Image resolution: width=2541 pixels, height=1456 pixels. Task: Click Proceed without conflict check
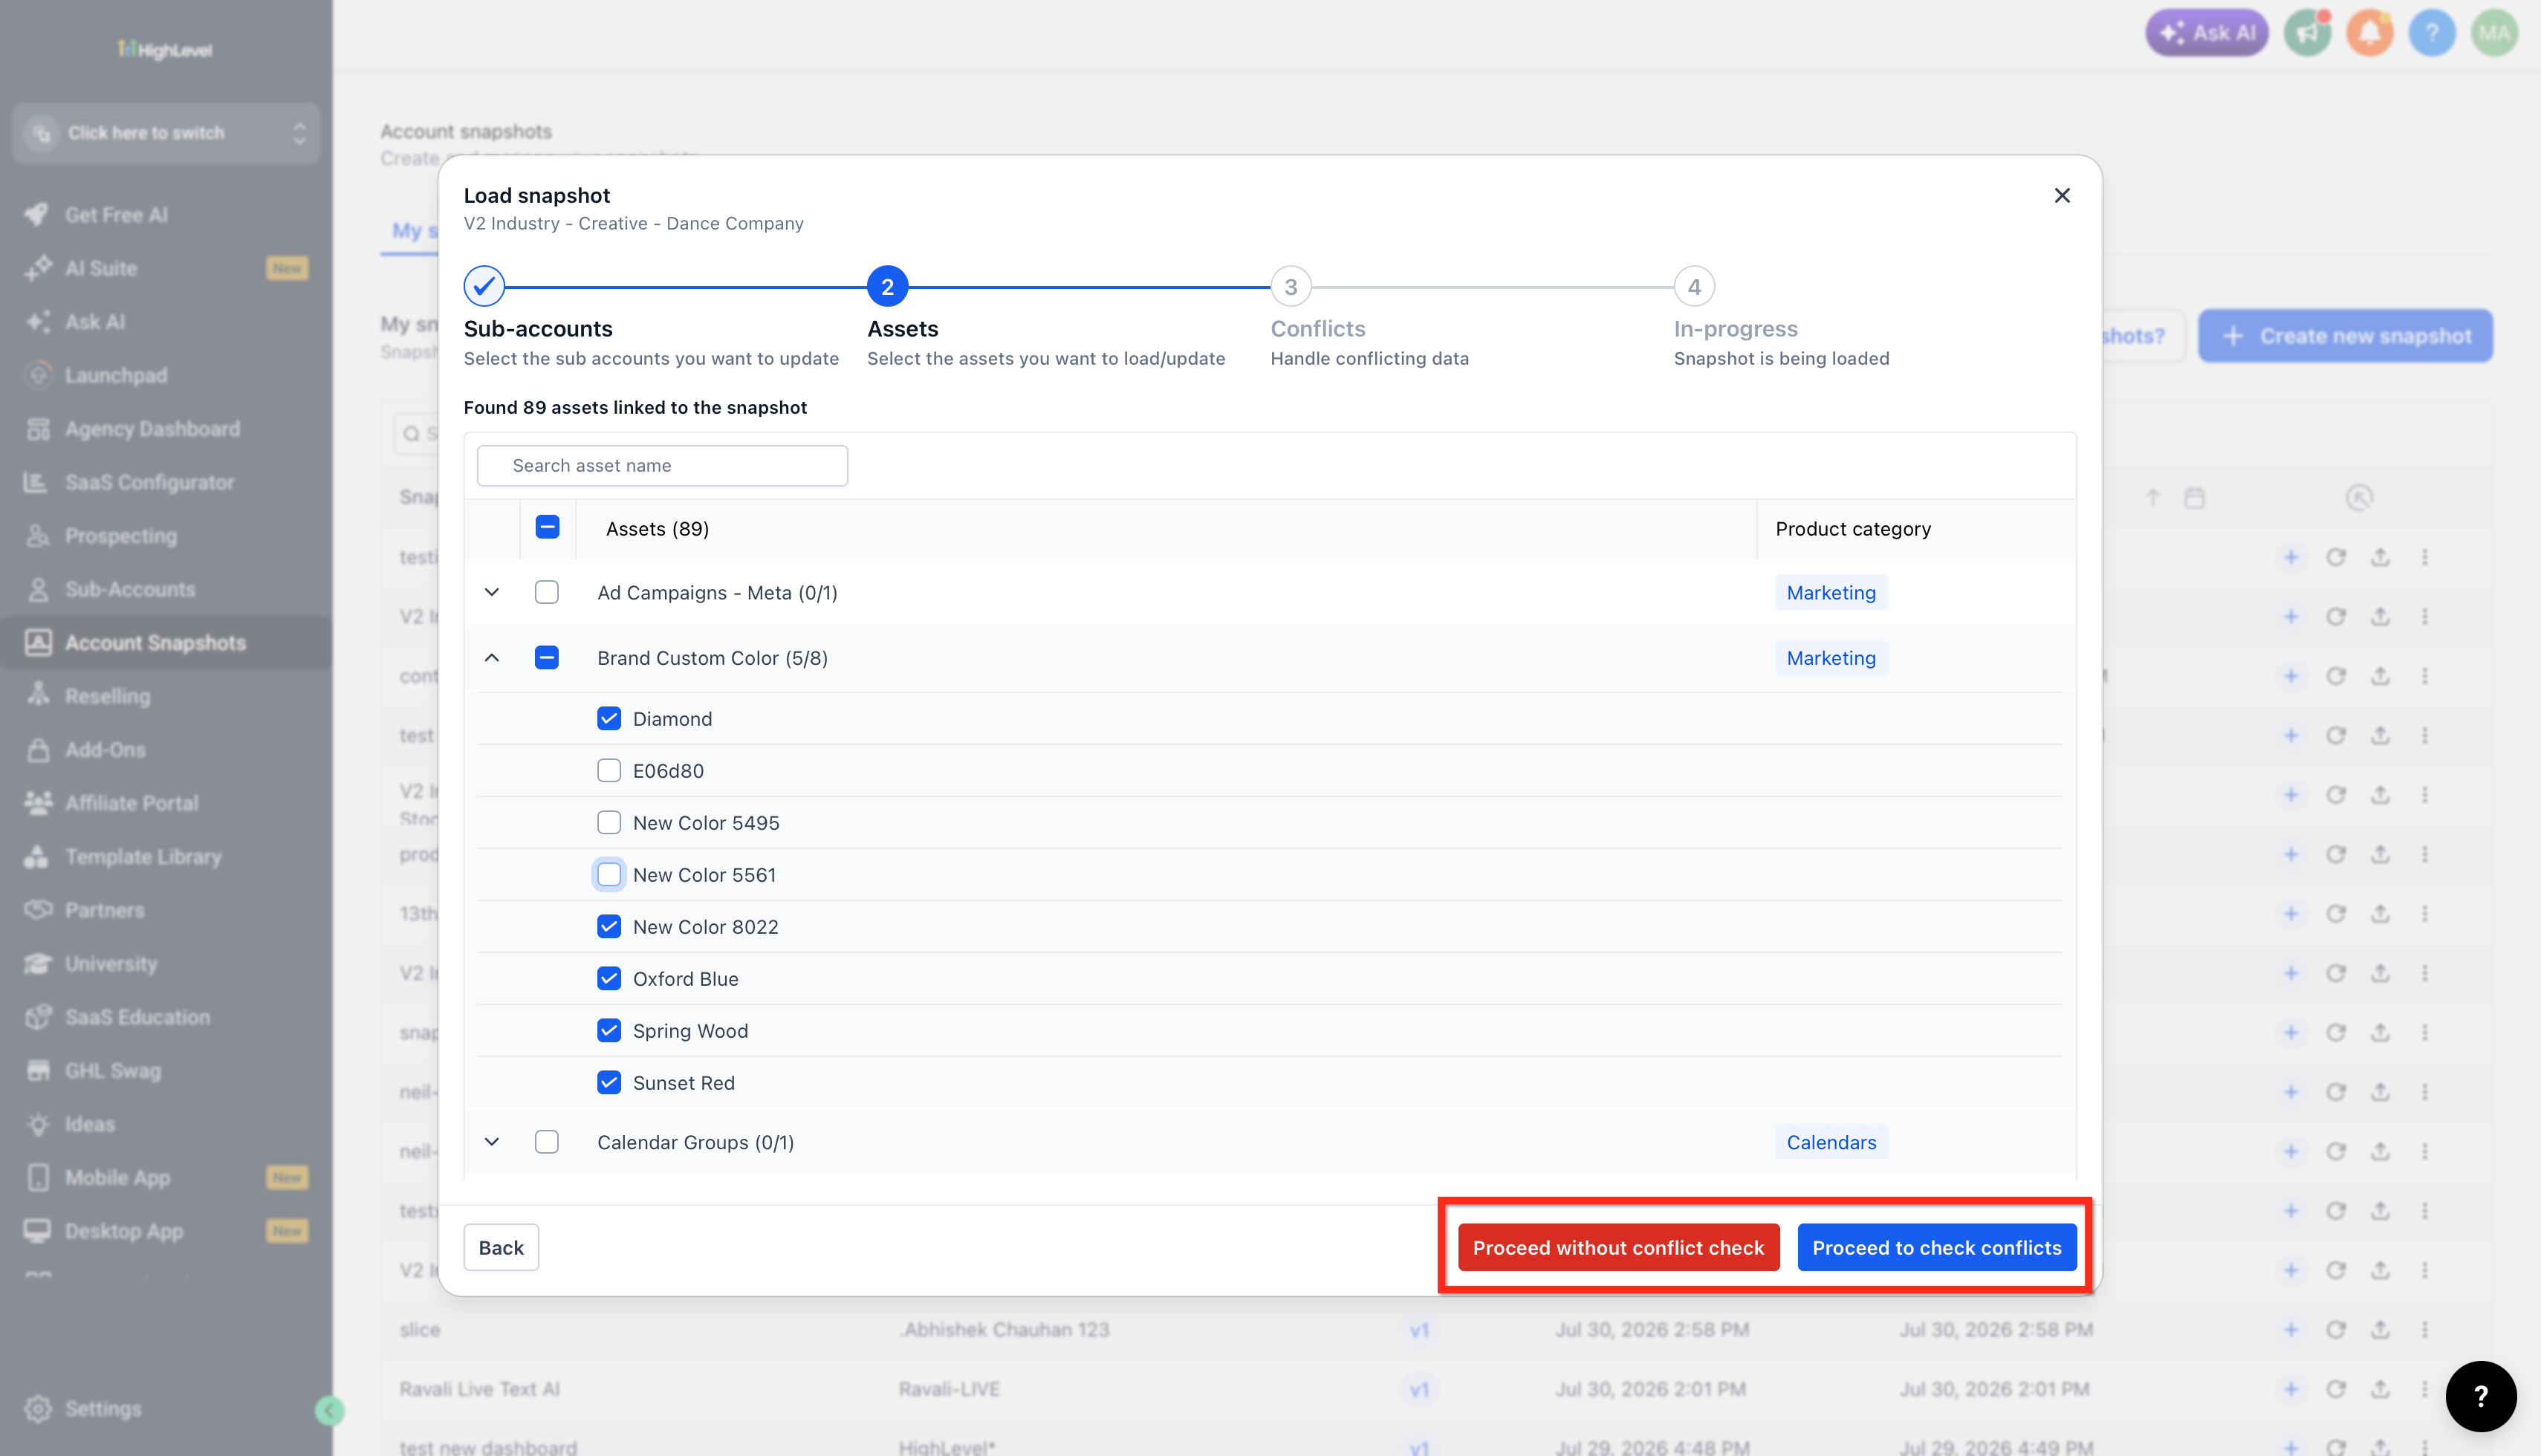coord(1618,1247)
